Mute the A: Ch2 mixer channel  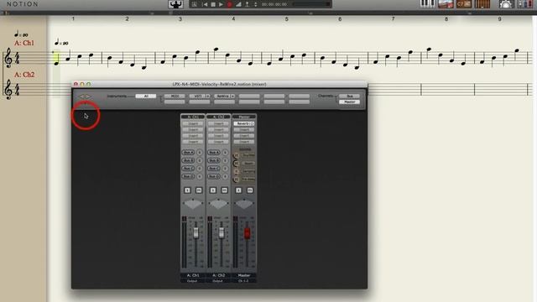pos(224,190)
